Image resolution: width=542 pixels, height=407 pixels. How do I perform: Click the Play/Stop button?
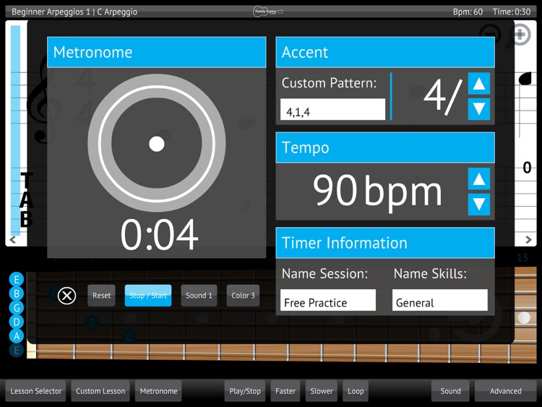tap(245, 391)
